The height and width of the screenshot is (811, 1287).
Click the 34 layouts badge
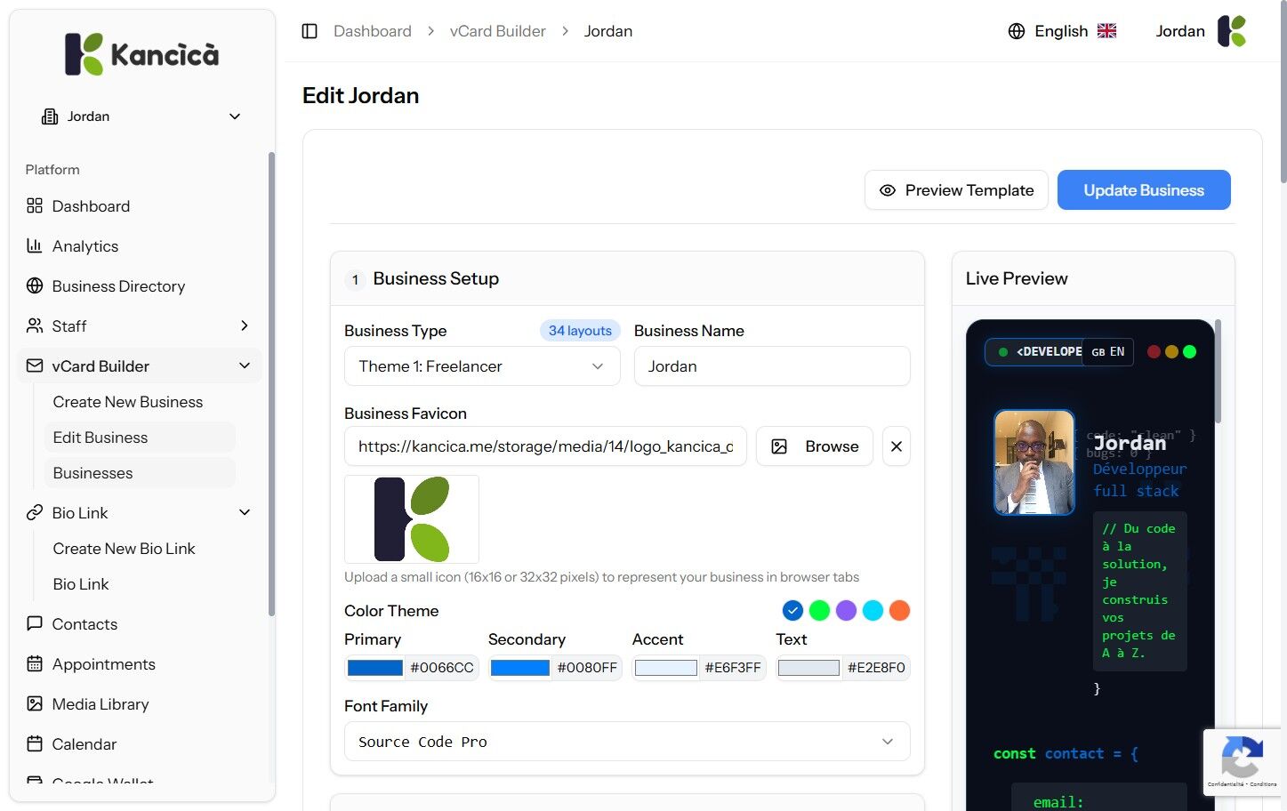click(580, 331)
